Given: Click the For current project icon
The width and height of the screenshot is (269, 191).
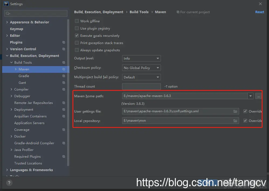Looking at the screenshot, I should pyautogui.click(x=178, y=12).
